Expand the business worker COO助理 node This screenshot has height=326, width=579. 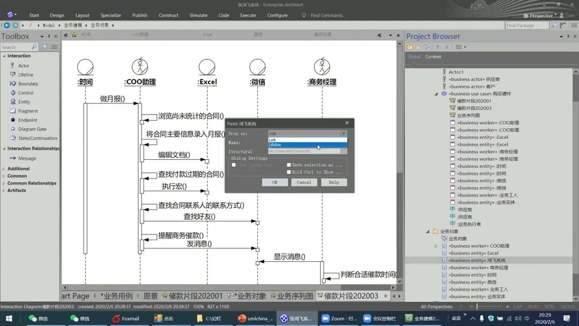(436, 246)
